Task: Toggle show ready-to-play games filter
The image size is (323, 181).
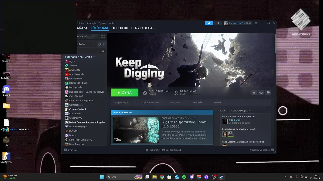Action: (104, 44)
